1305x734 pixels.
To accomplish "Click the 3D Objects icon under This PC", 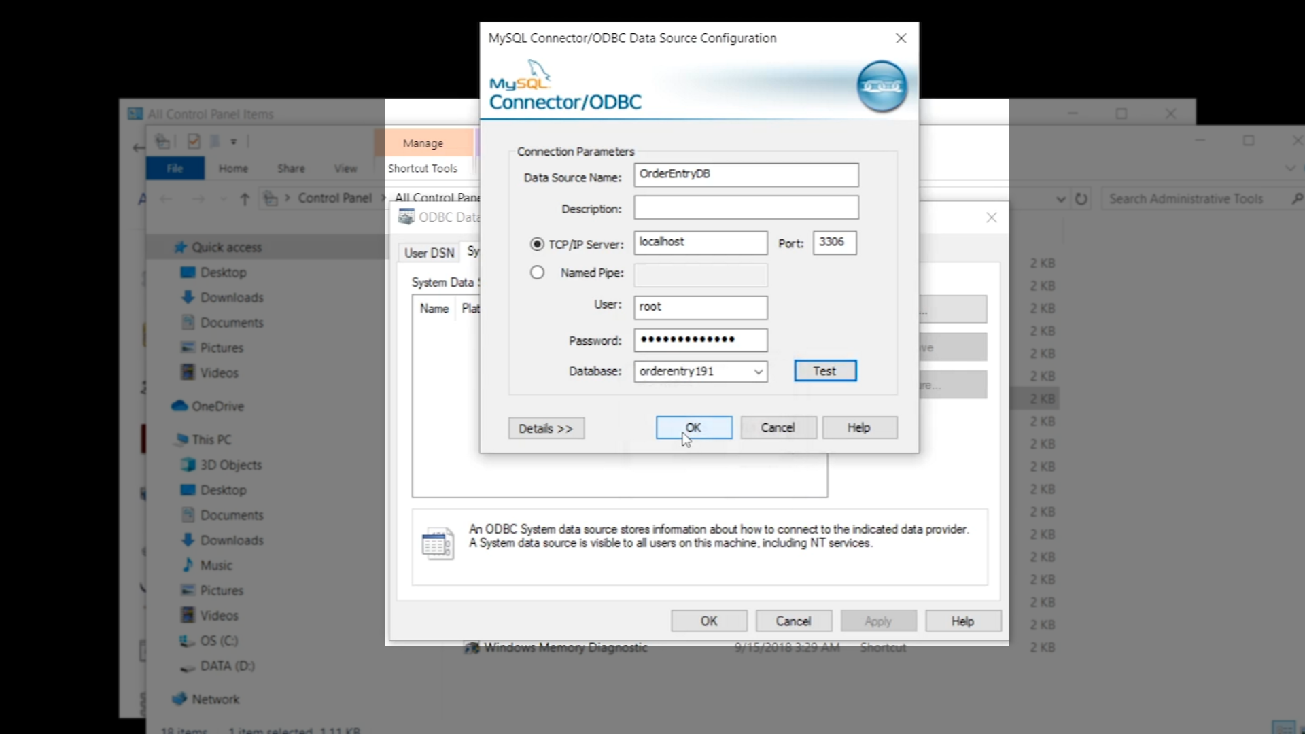I will pos(188,465).
